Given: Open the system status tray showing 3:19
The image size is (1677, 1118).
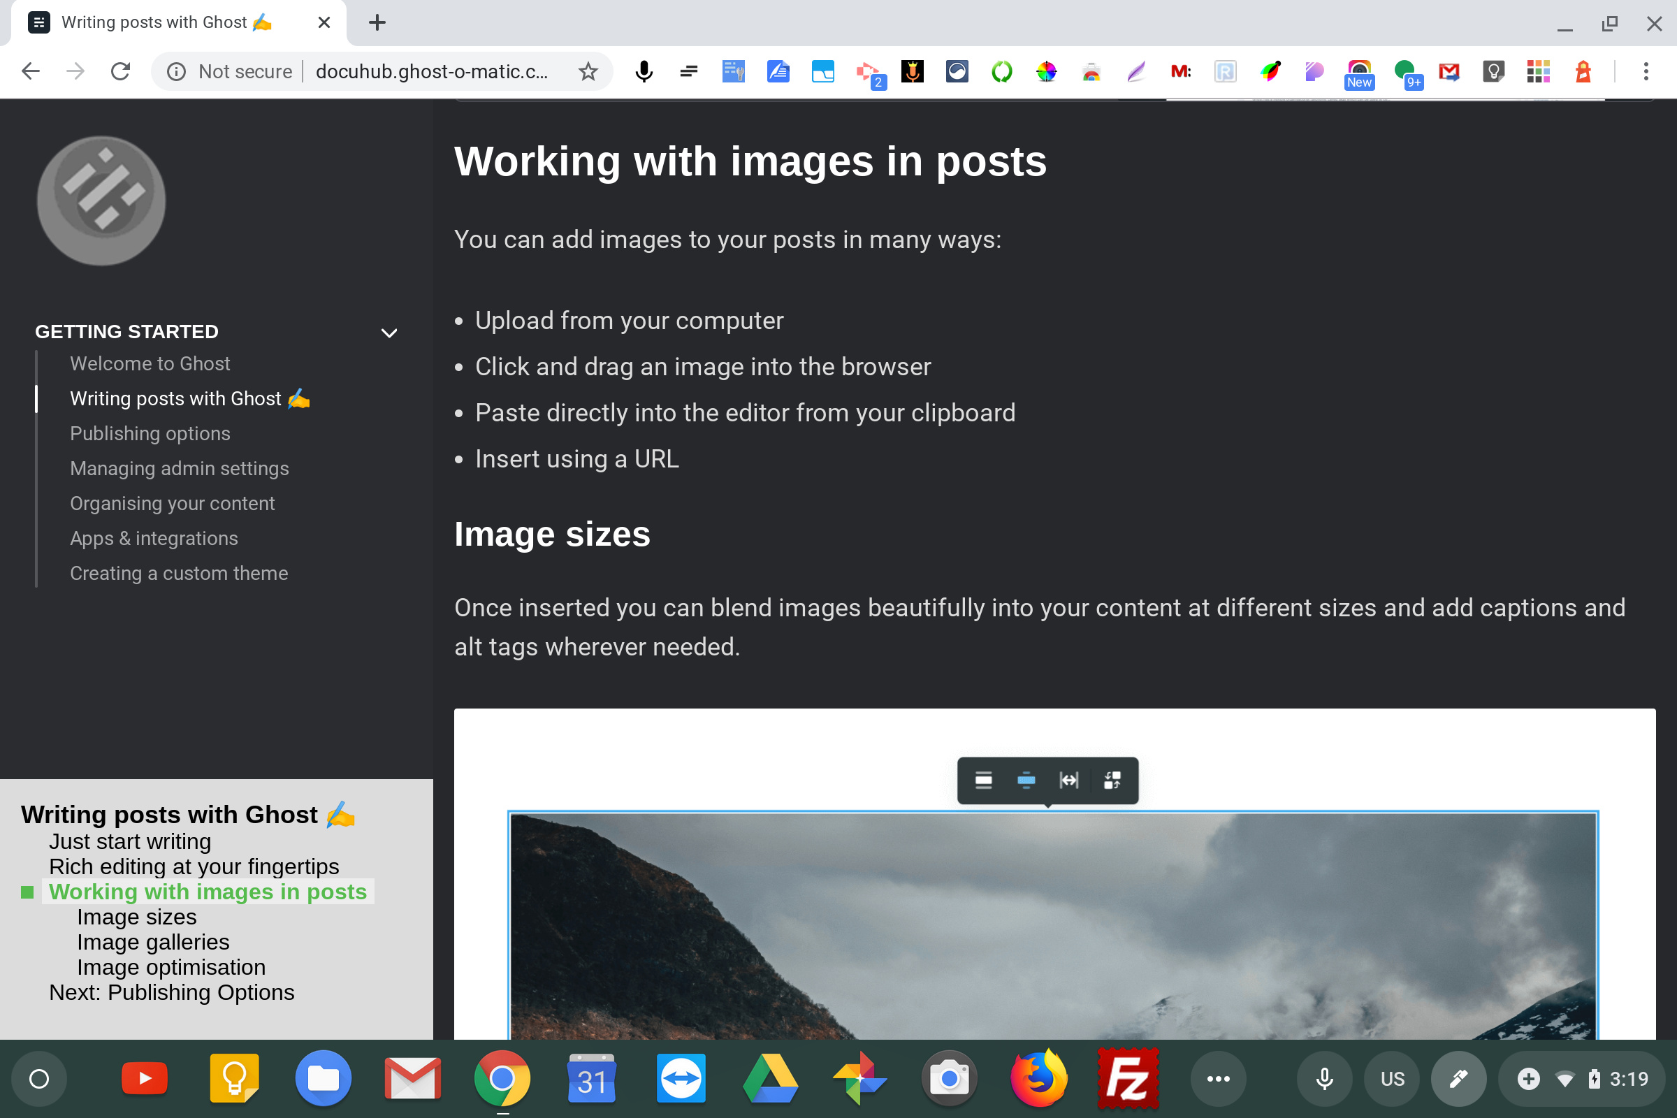Looking at the screenshot, I should click(x=1581, y=1078).
